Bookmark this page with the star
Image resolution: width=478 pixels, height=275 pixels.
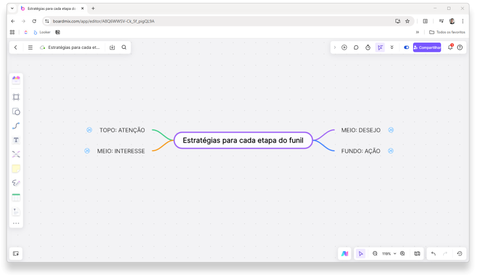coord(407,21)
